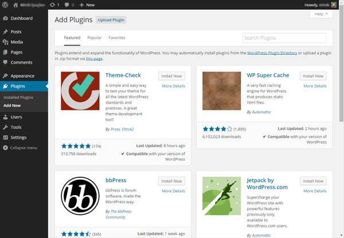Open the user avatar next to Howdy
The width and height of the screenshot is (344, 238).
pyautogui.click(x=334, y=5)
